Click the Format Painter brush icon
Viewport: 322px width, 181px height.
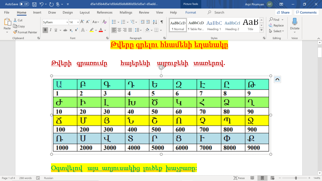(x=15, y=32)
